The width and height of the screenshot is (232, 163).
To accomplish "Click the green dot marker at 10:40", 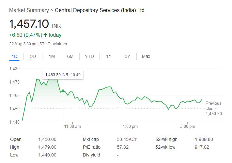I will 63,91.
